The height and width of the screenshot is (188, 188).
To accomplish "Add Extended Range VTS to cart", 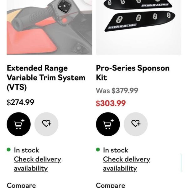I will pos(19,124).
